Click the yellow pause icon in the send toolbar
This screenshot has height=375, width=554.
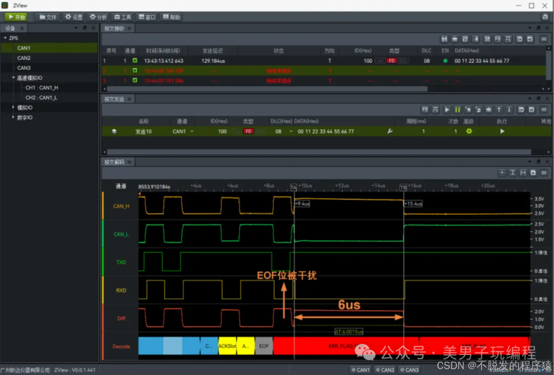coord(457,110)
